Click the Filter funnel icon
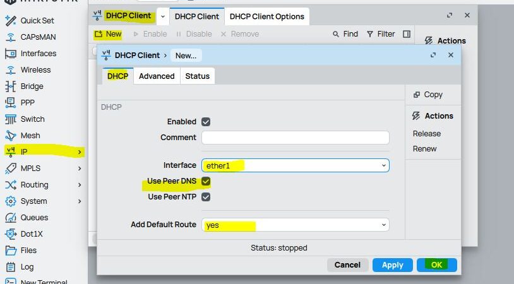The width and height of the screenshot is (514, 284). (370, 34)
